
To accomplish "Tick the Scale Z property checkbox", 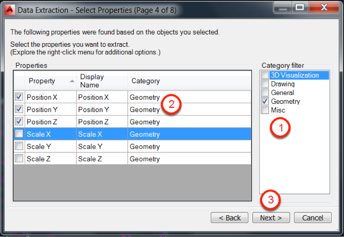I will pyautogui.click(x=19, y=159).
